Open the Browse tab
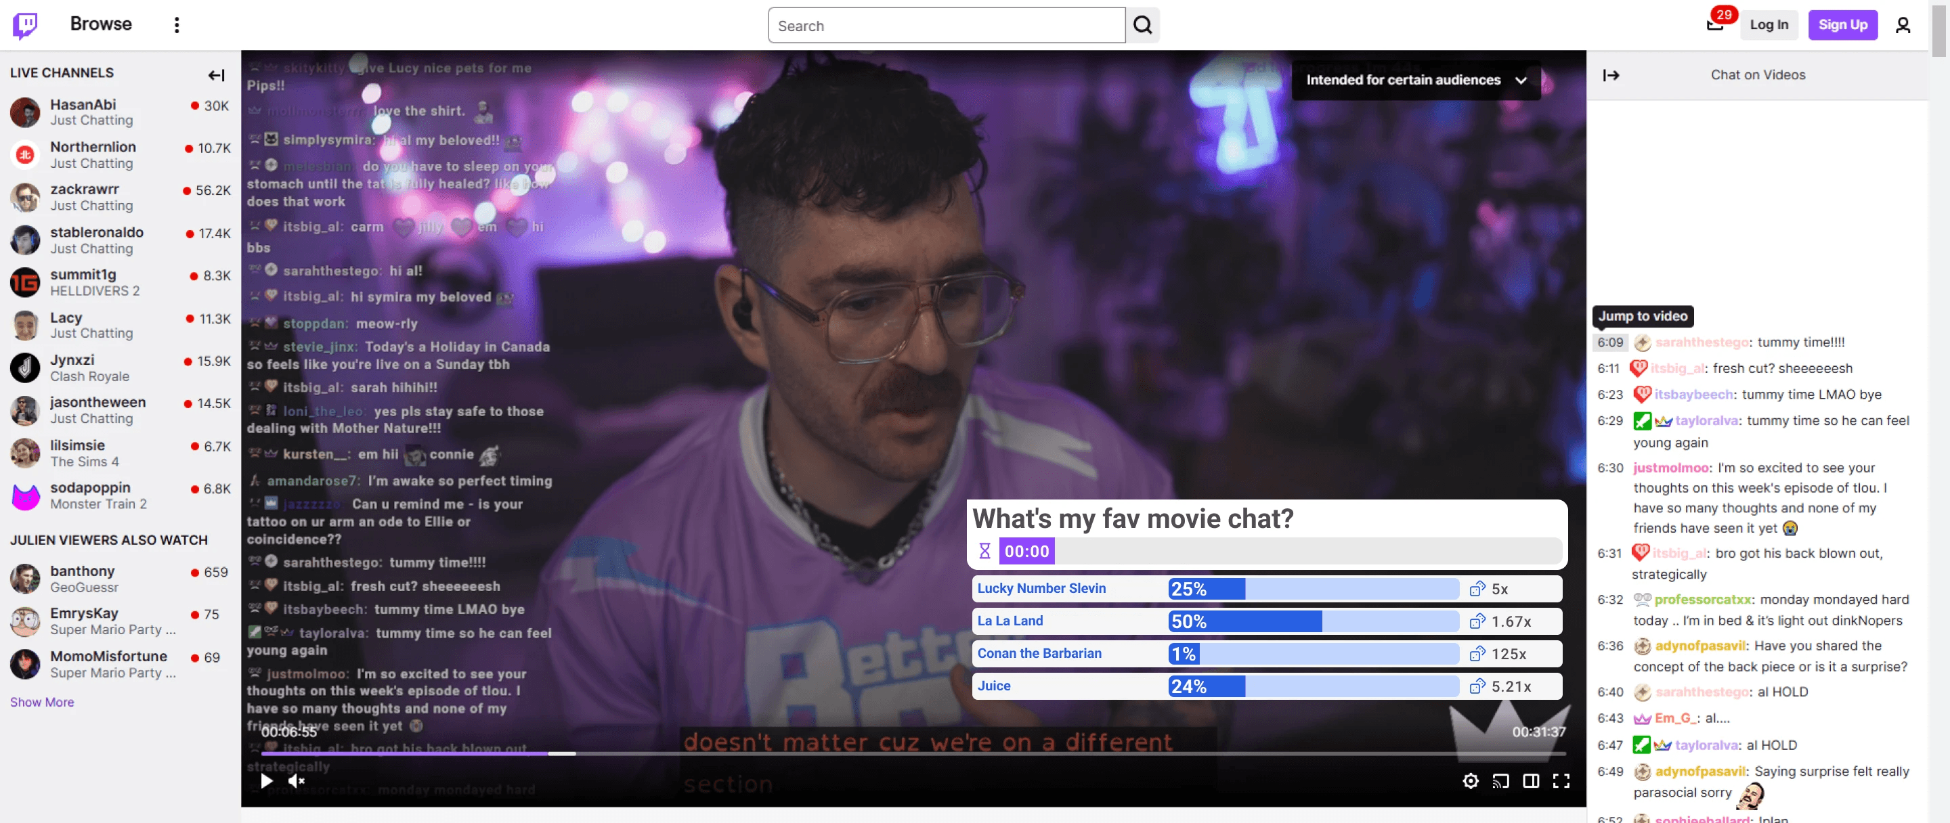Screen dimensions: 1950x823 point(101,24)
